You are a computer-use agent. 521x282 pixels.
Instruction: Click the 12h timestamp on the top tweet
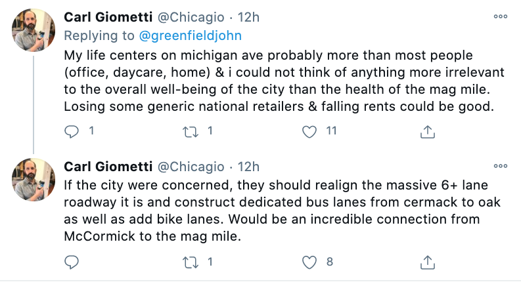(x=249, y=16)
